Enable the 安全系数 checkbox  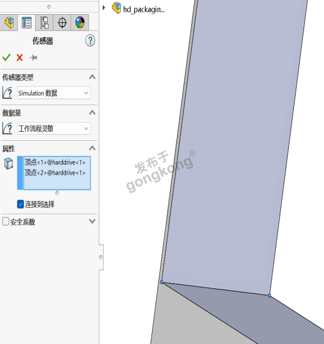coord(6,221)
